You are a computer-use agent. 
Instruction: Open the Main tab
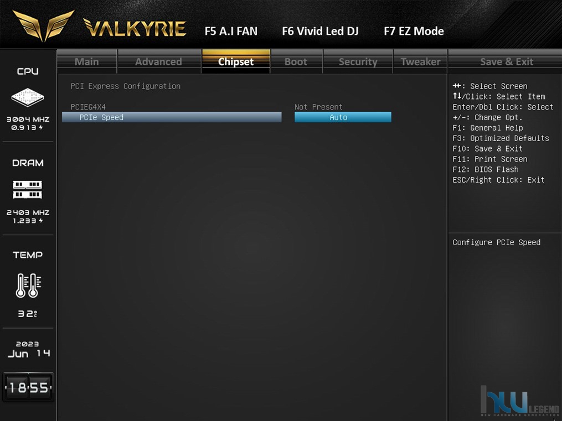click(87, 61)
